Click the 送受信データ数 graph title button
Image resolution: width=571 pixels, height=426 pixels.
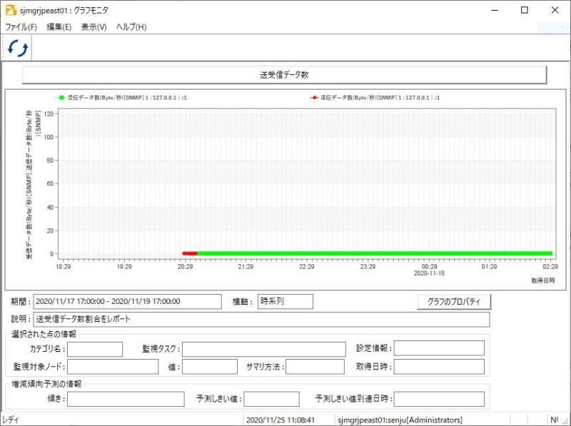pos(284,75)
